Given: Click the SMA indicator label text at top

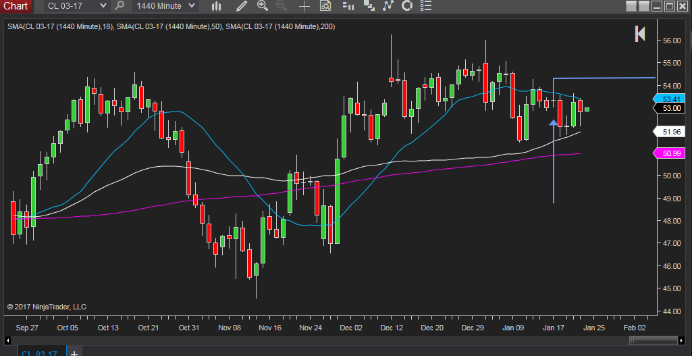Looking at the screenshot, I should 171,26.
